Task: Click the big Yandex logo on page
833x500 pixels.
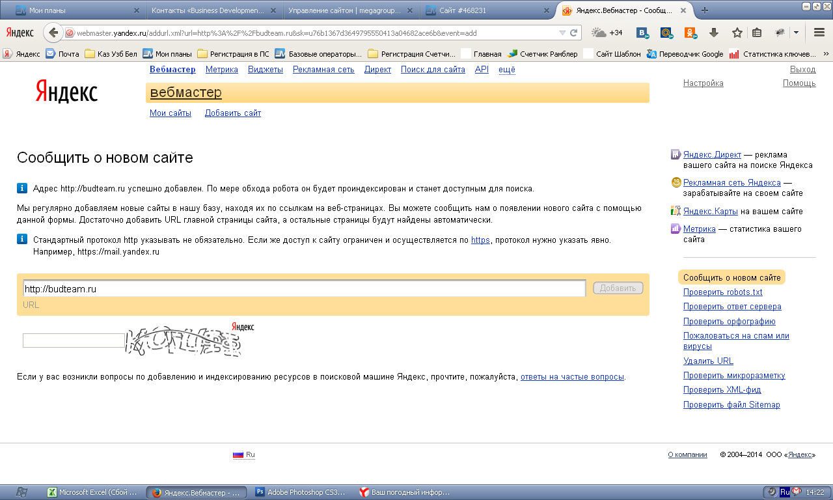Action: tap(66, 92)
